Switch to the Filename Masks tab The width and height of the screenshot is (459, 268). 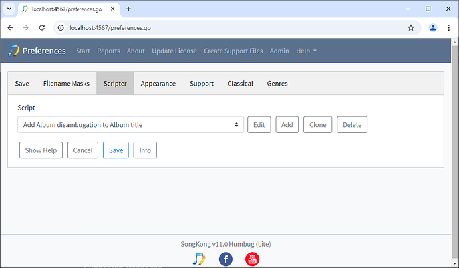[x=66, y=84]
